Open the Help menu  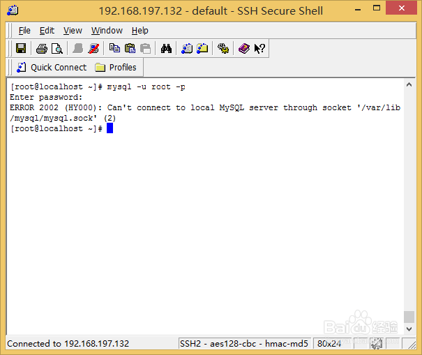pos(140,31)
